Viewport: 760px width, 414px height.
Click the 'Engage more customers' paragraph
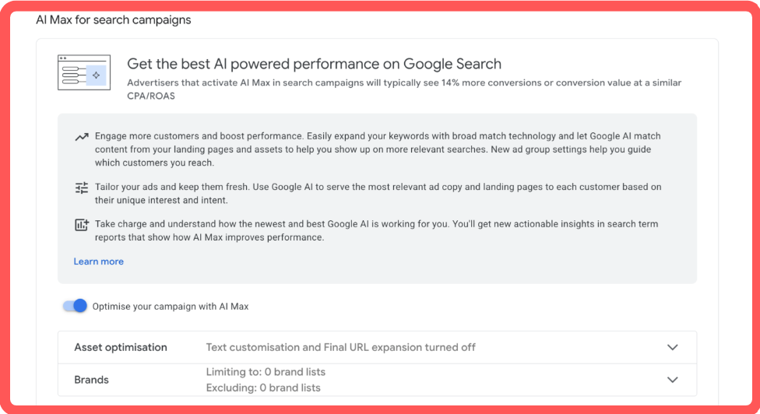378,149
